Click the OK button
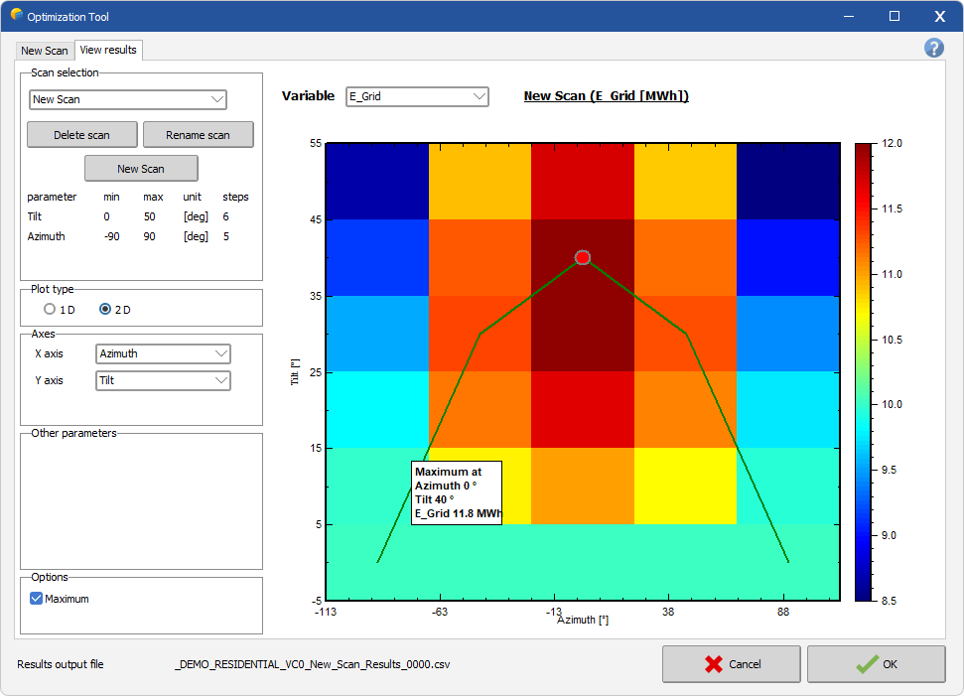The height and width of the screenshot is (696, 964). click(876, 664)
